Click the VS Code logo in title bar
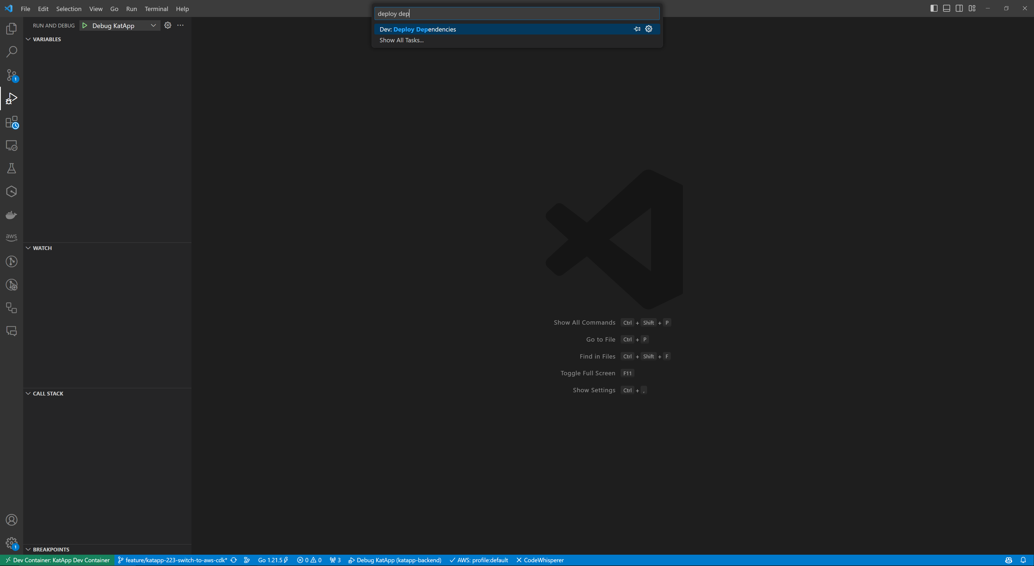Image resolution: width=1034 pixels, height=566 pixels. point(8,8)
